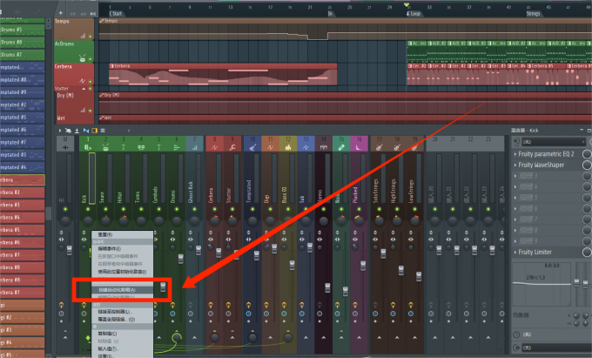Open Fruity WaveShaper slot menu arrow

click(515, 165)
